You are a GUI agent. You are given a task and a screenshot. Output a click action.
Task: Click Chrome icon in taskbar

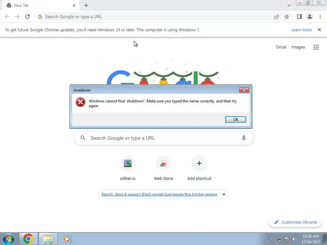(x=28, y=239)
